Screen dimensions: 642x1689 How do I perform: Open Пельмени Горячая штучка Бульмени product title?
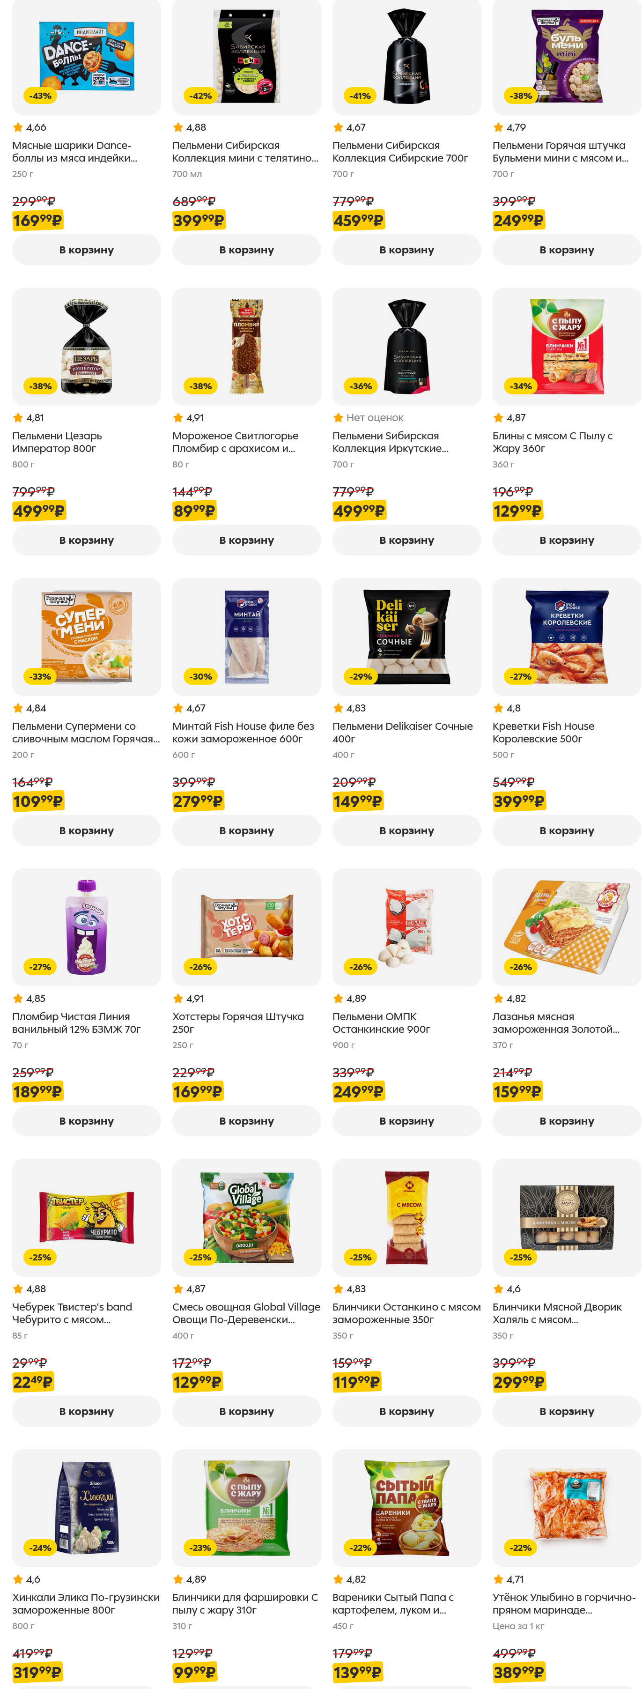(x=560, y=151)
